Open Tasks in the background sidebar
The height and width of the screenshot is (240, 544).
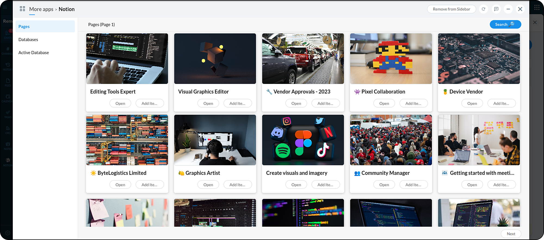pyautogui.click(x=8, y=114)
